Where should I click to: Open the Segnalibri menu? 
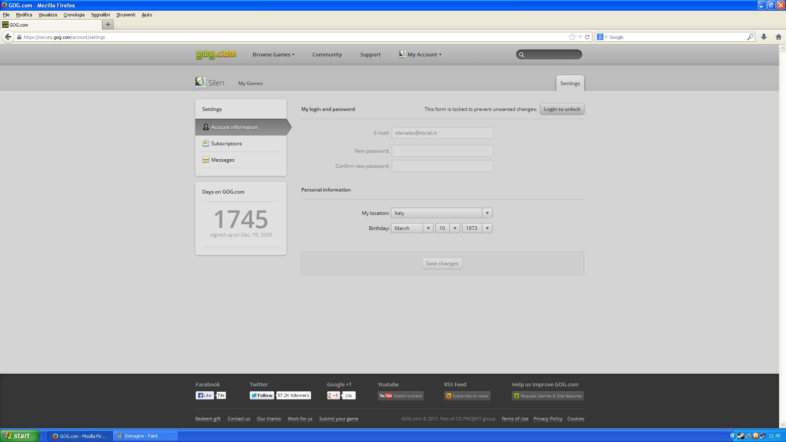tap(100, 15)
